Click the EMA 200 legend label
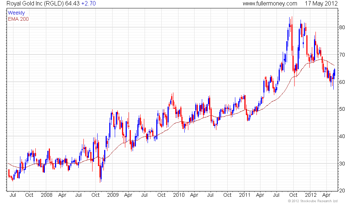Image resolution: width=357 pixels, height=204 pixels. click(x=18, y=19)
